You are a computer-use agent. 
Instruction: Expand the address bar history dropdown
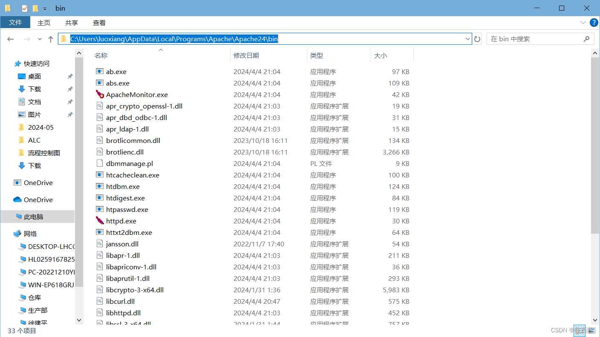pyautogui.click(x=467, y=39)
